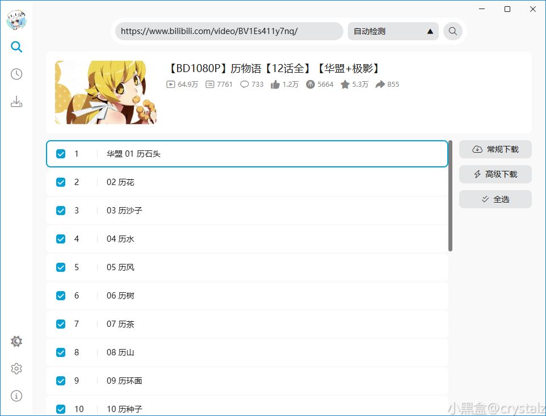This screenshot has height=416, width=546.
Task: Toggle dark mode theme icon
Action: 16,341
